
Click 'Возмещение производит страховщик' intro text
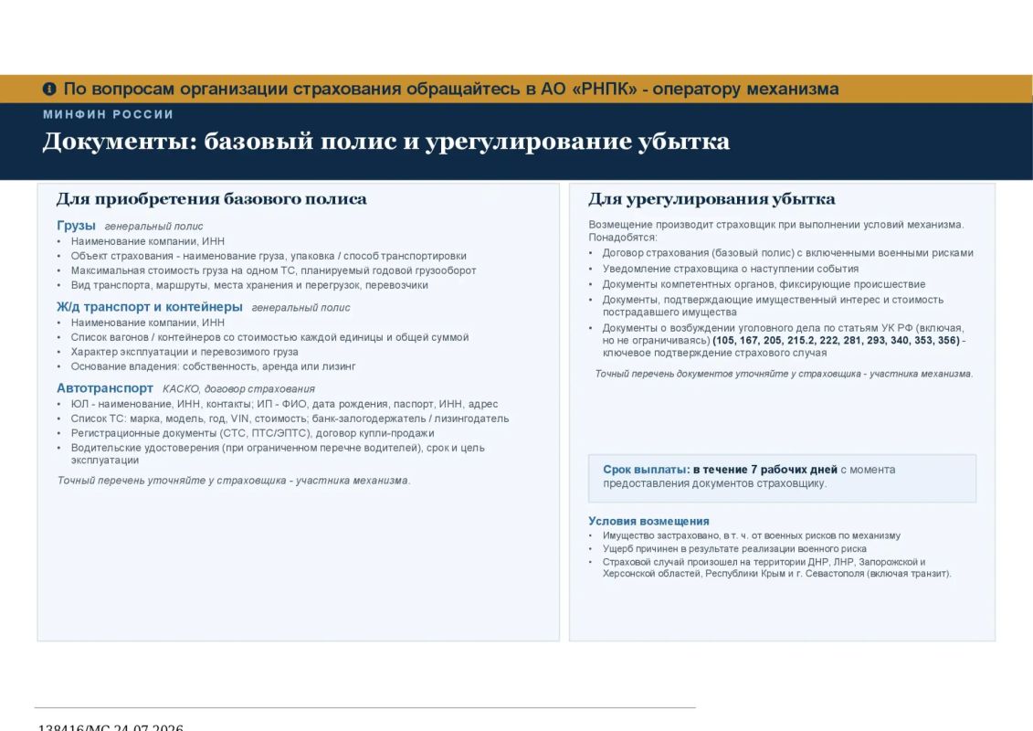click(776, 230)
